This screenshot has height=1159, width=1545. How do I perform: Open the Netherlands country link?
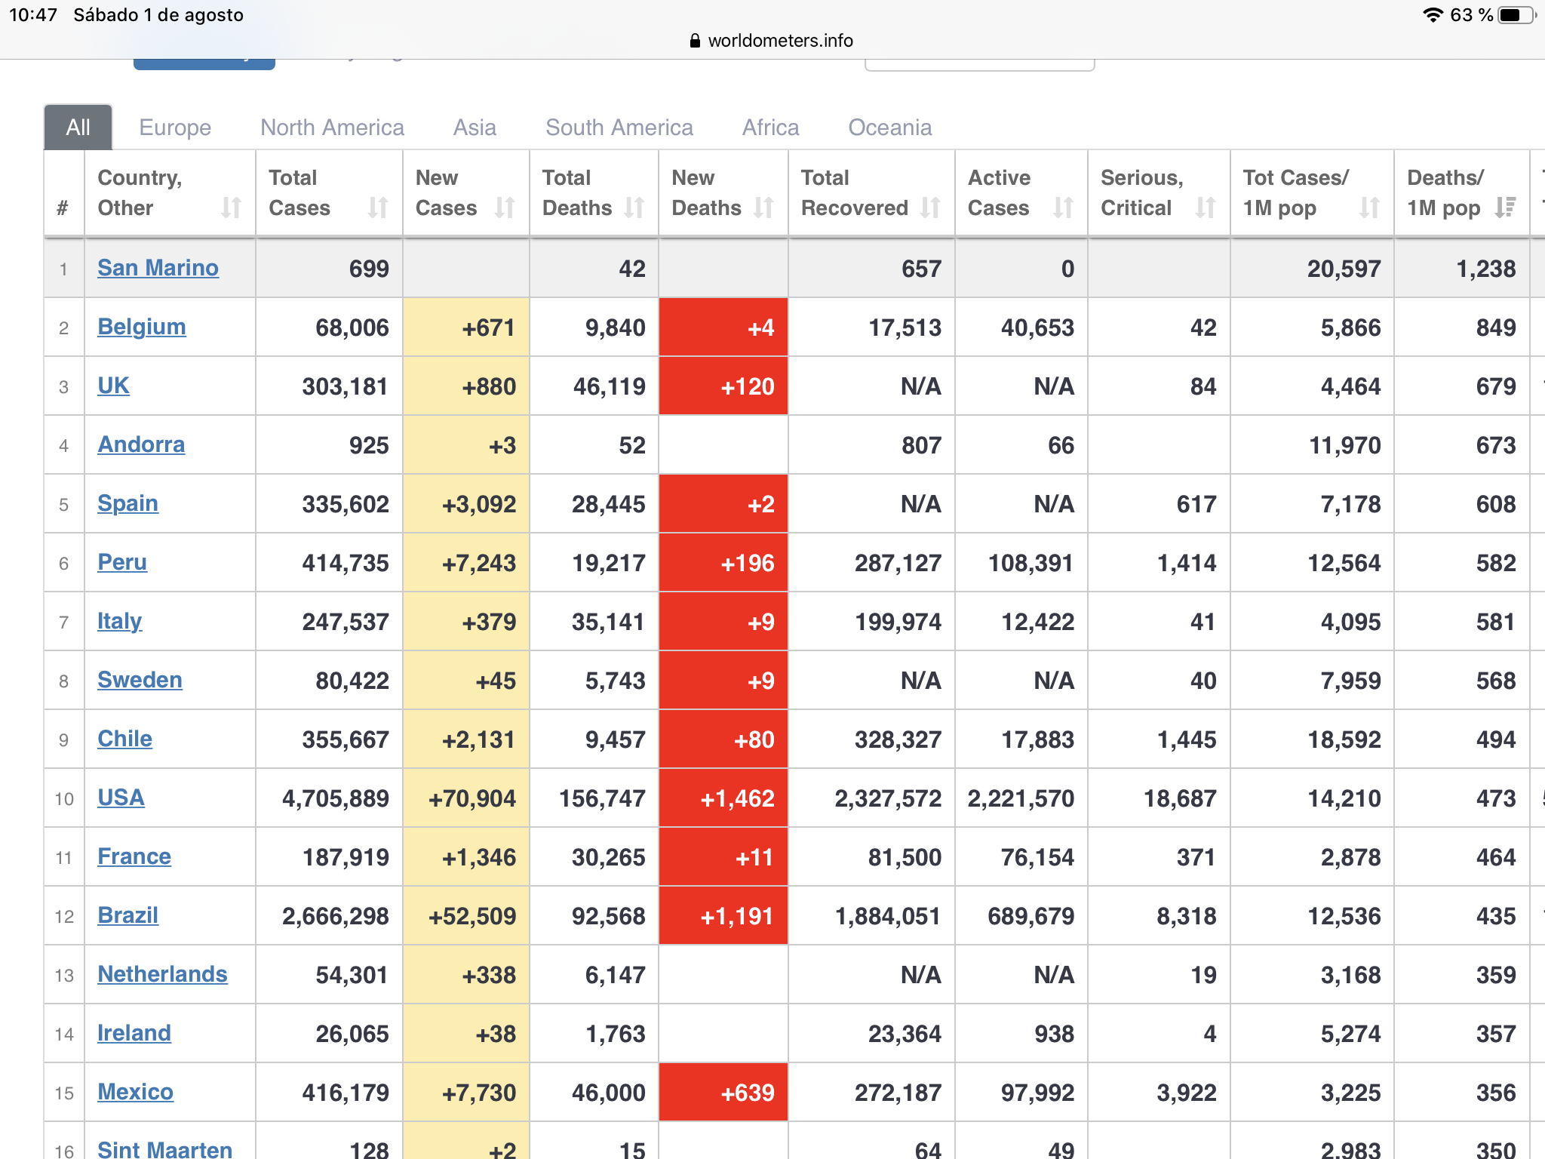162,974
